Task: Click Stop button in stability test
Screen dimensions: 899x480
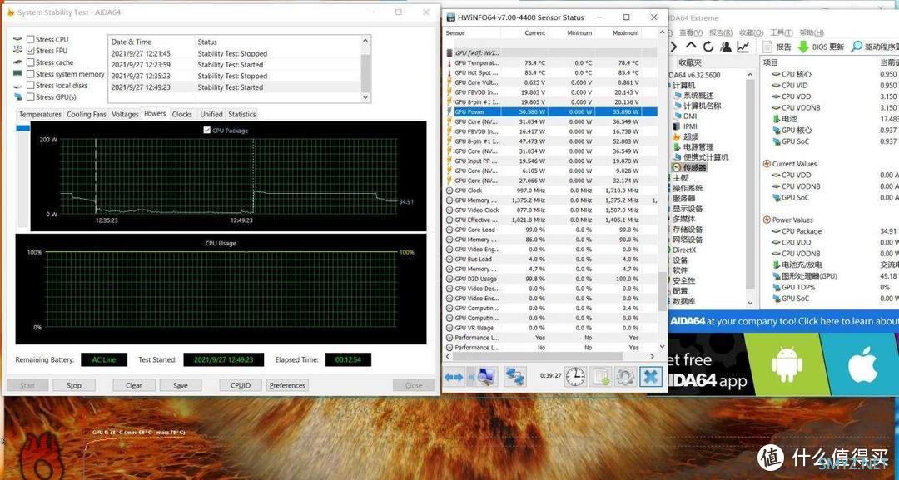Action: [74, 385]
